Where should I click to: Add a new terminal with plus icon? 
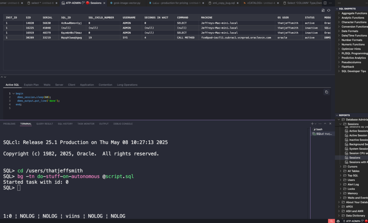click(x=312, y=124)
